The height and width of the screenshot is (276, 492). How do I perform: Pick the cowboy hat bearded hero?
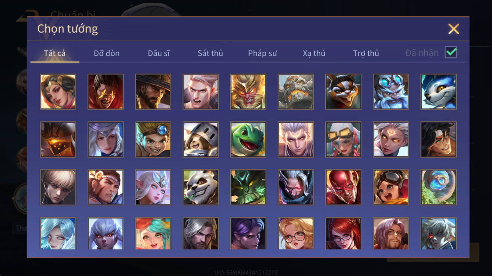153,92
